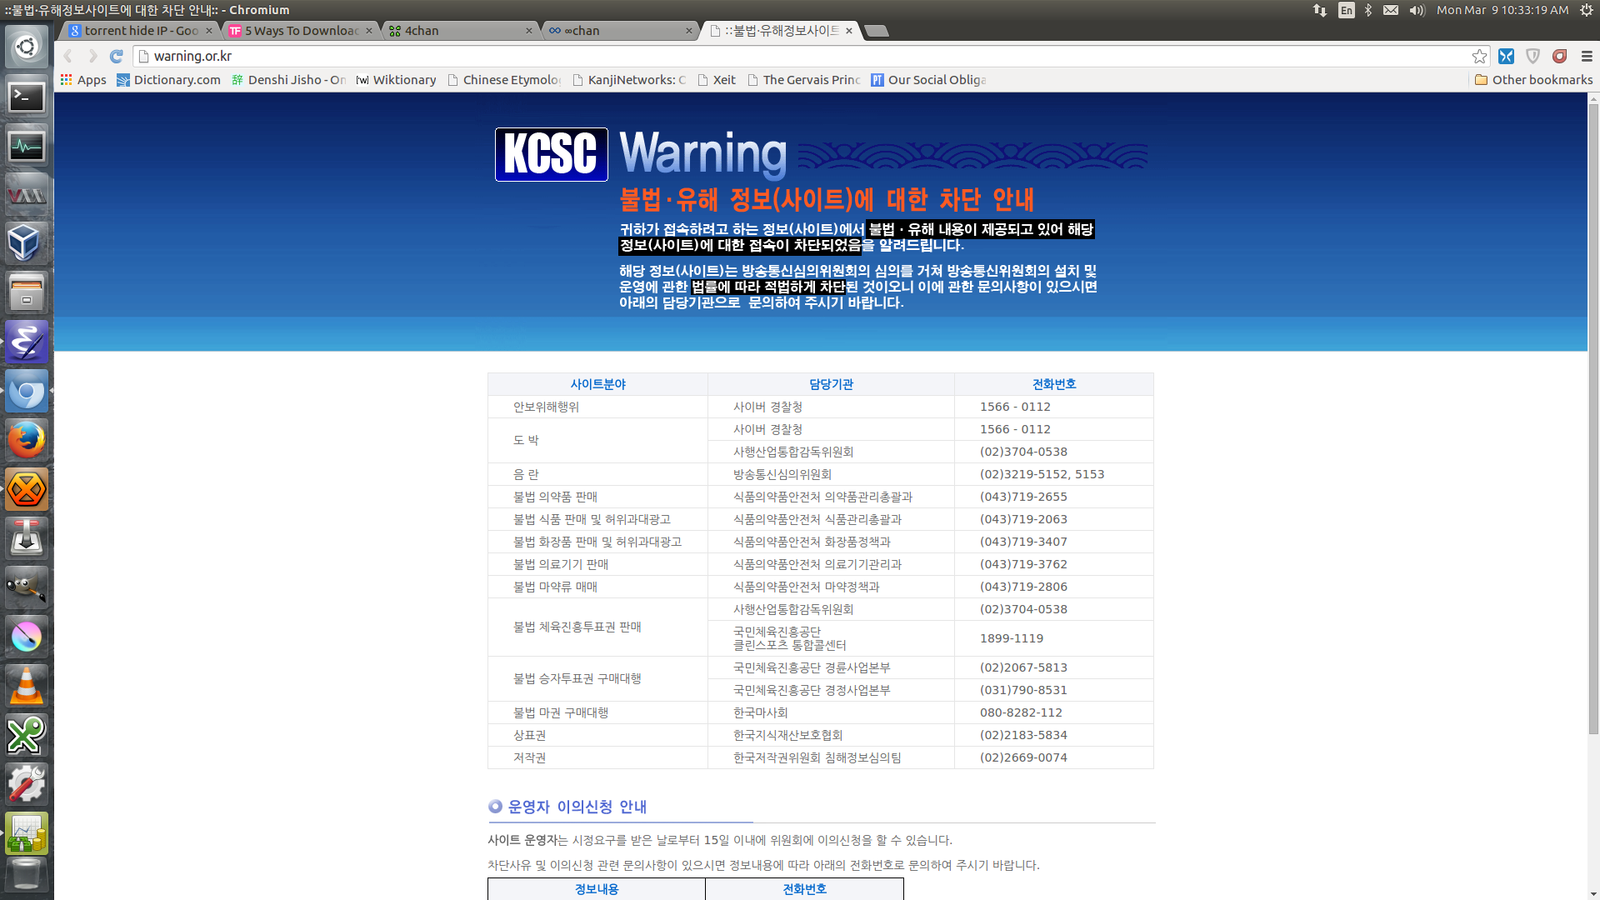Open GIMP dock icon

click(x=27, y=587)
